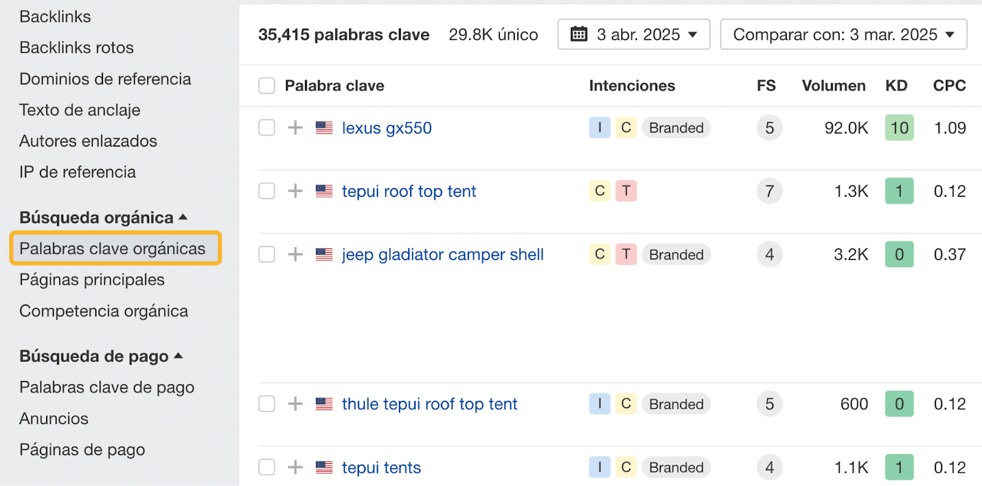Check the checkbox next to thule tepui roof top tent
Screen dimensions: 982x486
266,404
